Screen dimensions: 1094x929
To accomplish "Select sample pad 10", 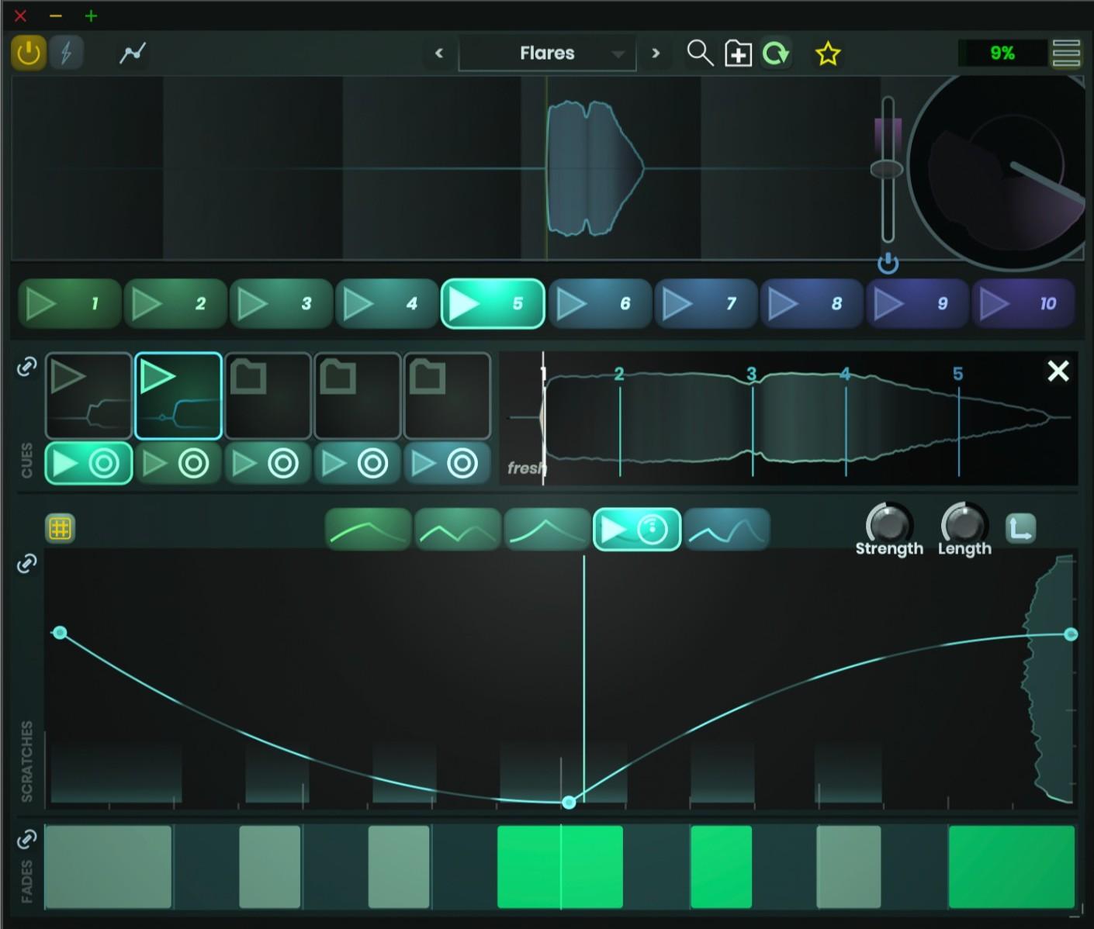I will click(1024, 303).
